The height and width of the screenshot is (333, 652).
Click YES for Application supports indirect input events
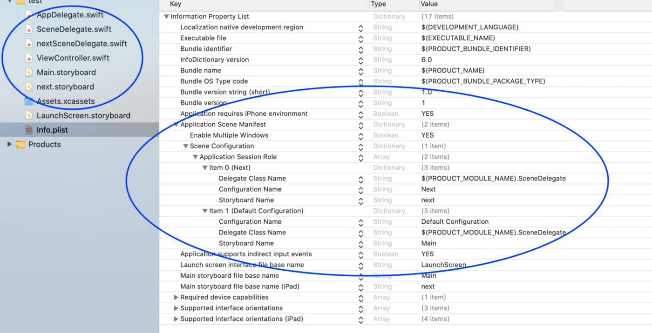pyautogui.click(x=428, y=254)
